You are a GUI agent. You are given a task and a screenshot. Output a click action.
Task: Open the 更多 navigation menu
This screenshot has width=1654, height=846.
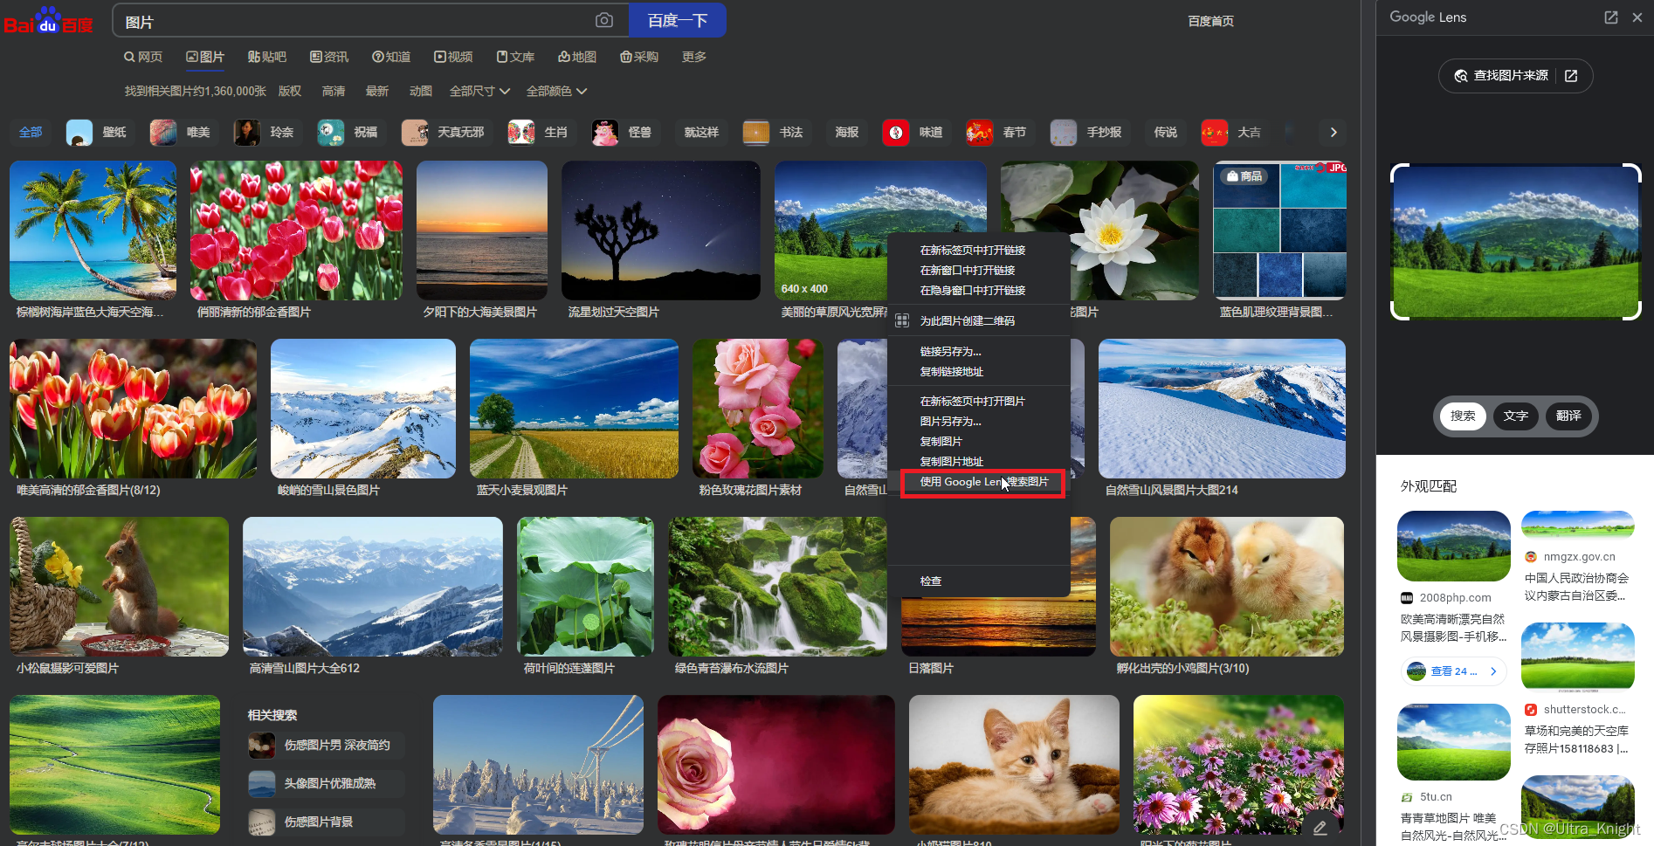[694, 57]
